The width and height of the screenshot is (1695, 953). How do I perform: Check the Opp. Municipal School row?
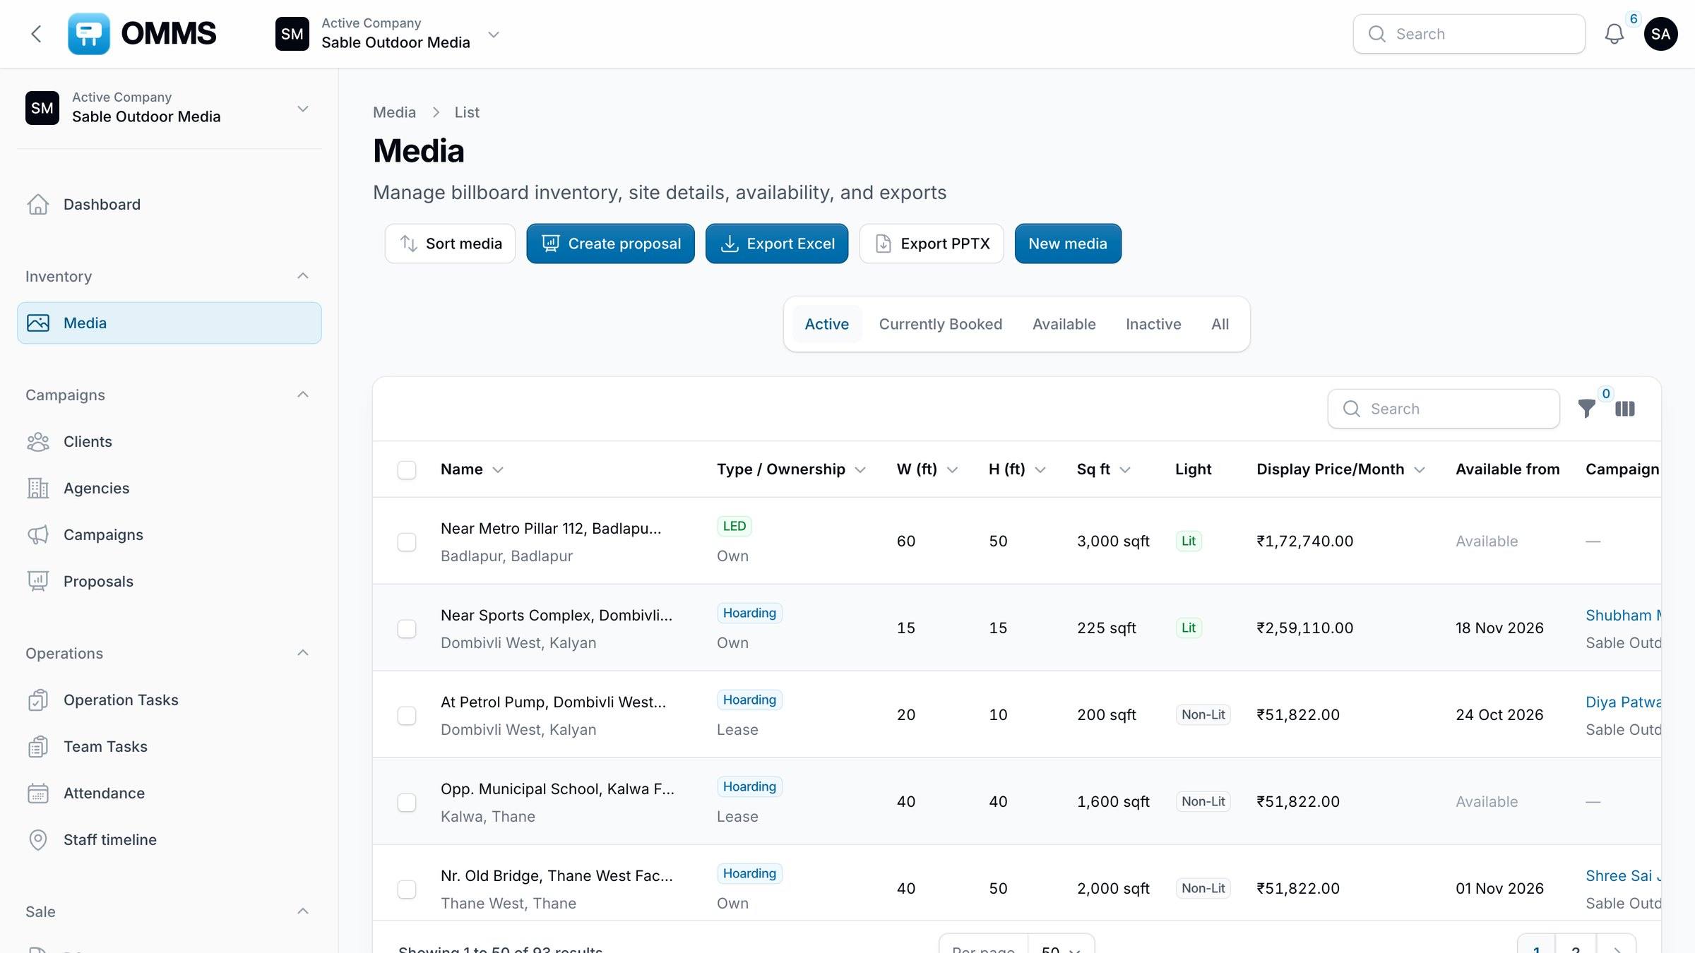407,803
